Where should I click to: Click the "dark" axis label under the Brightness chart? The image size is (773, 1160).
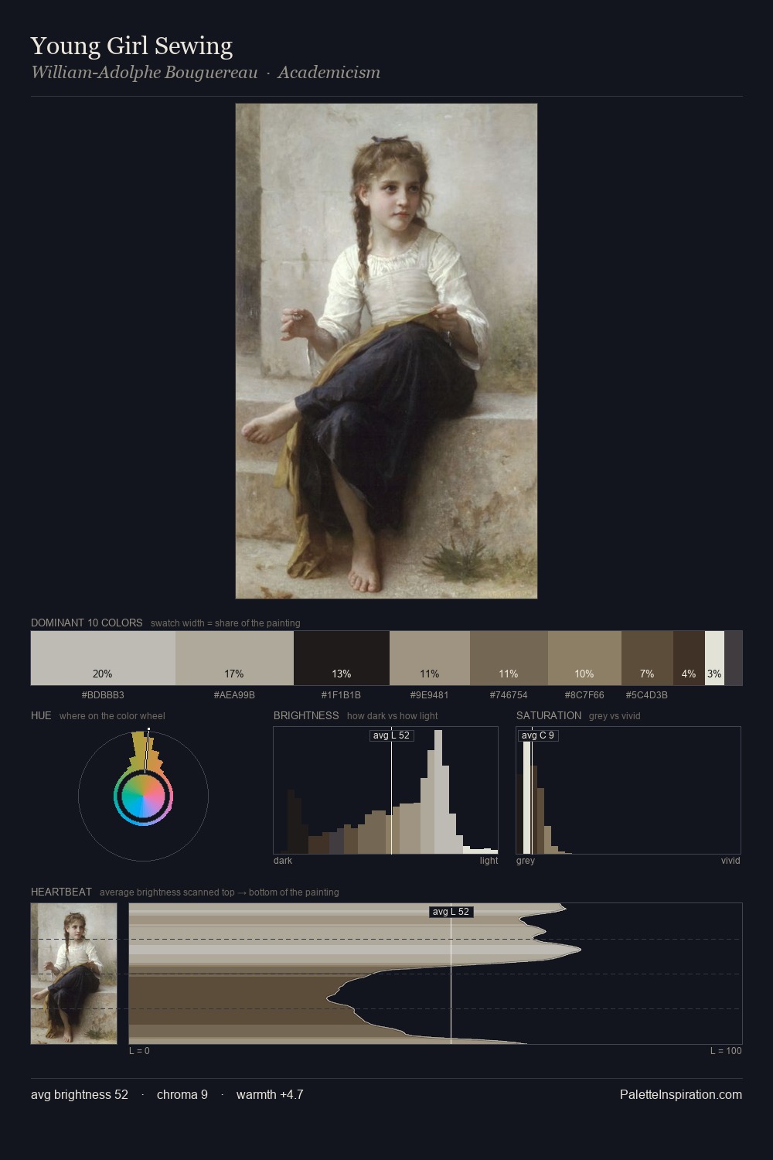pyautogui.click(x=283, y=861)
